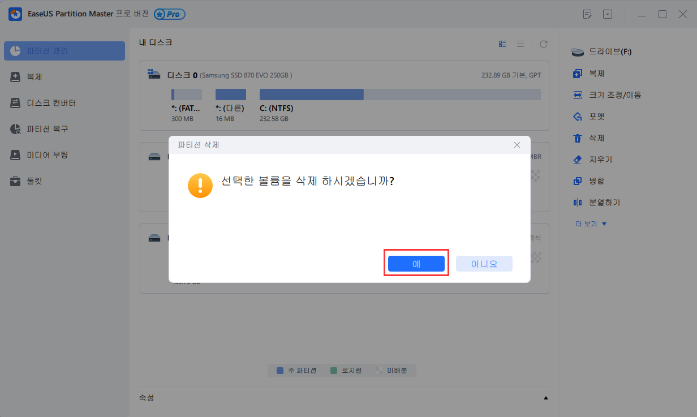Close the 파티션 삭제 dialog
This screenshot has height=417, width=697.
517,145
